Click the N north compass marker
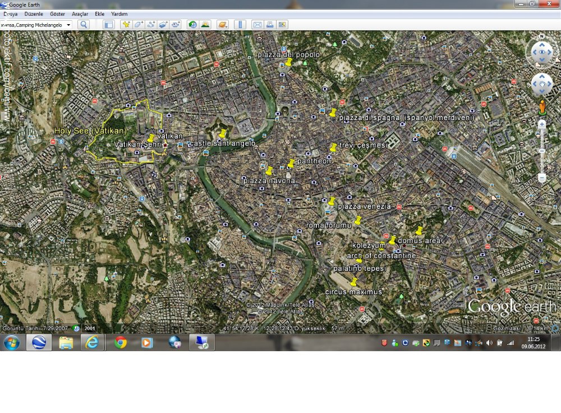The width and height of the screenshot is (561, 413). click(542, 36)
